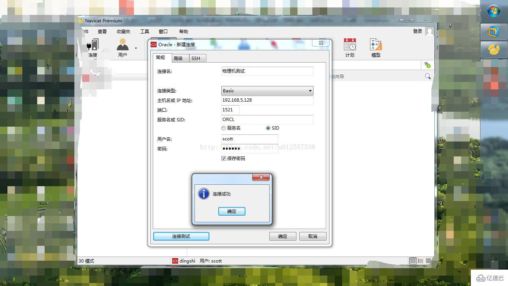The width and height of the screenshot is (508, 286).
Task: Open the 窗口 menu
Action: tap(163, 32)
